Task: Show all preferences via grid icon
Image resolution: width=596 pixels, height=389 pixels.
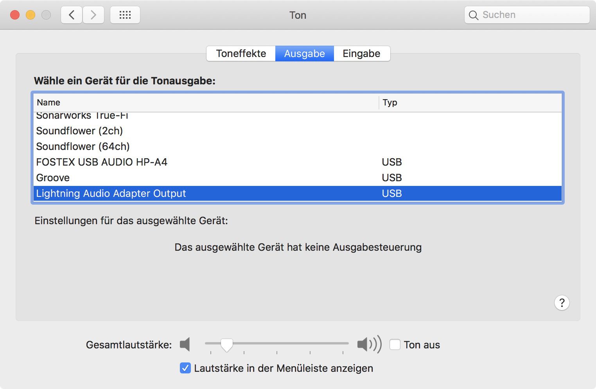Action: [125, 15]
